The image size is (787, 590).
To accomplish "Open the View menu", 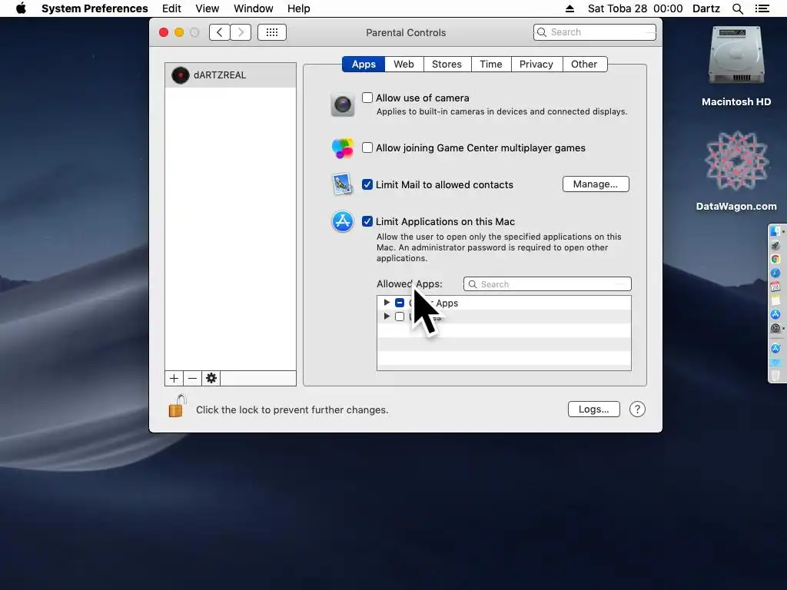I will 208,8.
